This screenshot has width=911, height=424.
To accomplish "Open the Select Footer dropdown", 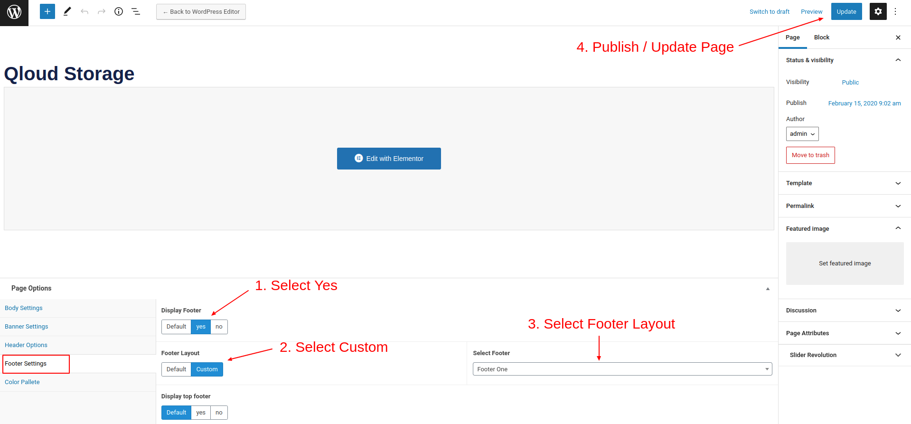I will pyautogui.click(x=622, y=369).
